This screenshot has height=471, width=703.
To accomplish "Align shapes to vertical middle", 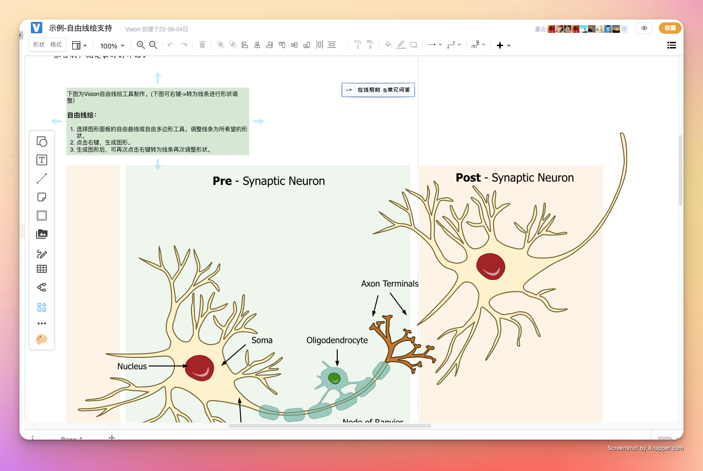I will click(x=294, y=45).
